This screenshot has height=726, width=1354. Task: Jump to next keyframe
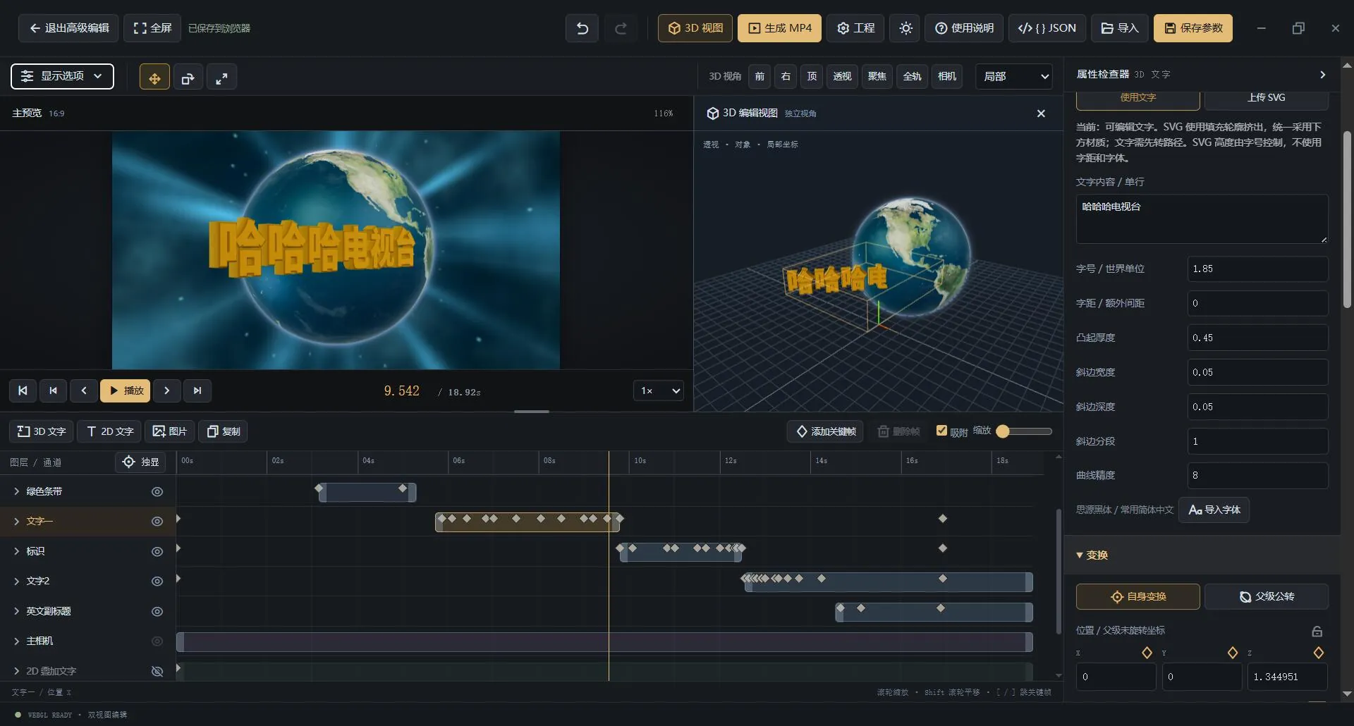coord(197,390)
